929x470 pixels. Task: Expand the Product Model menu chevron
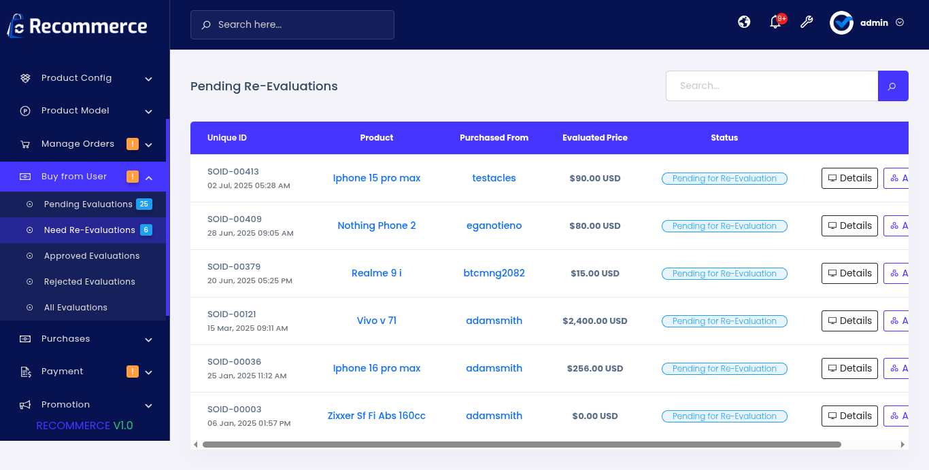tap(148, 111)
